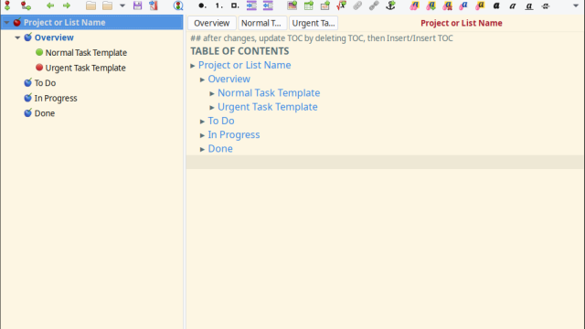The height and width of the screenshot is (329, 585).
Task: Collapse the Project or List Name tree node
Action: [x=6, y=22]
